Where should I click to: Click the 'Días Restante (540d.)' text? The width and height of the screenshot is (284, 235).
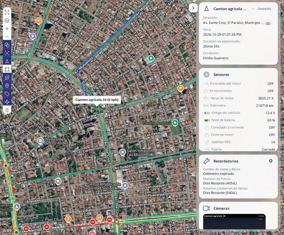pyautogui.click(x=220, y=193)
